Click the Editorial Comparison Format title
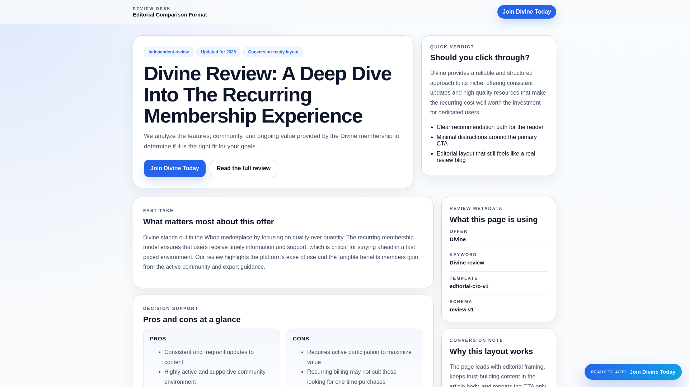Screen dimensions: 689x387 [170, 15]
